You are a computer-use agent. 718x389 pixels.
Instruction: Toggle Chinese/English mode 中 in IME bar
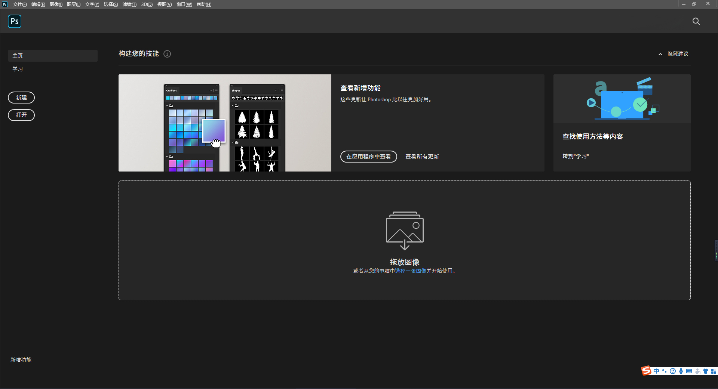[656, 371]
